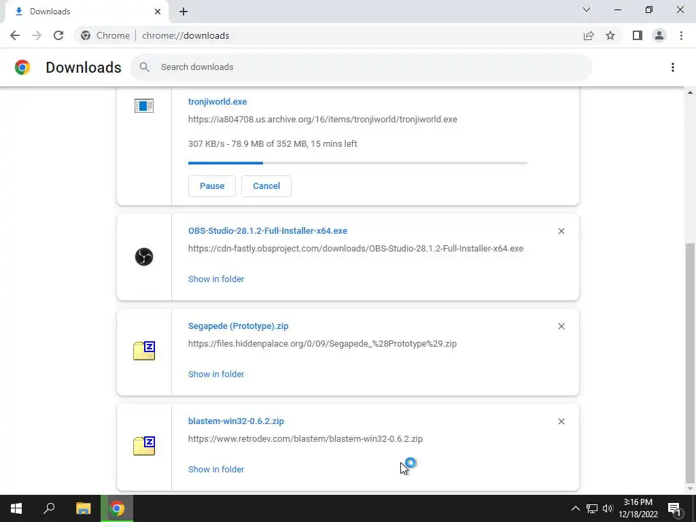Click the share page icon in address bar
The height and width of the screenshot is (522, 696).
pyautogui.click(x=589, y=35)
